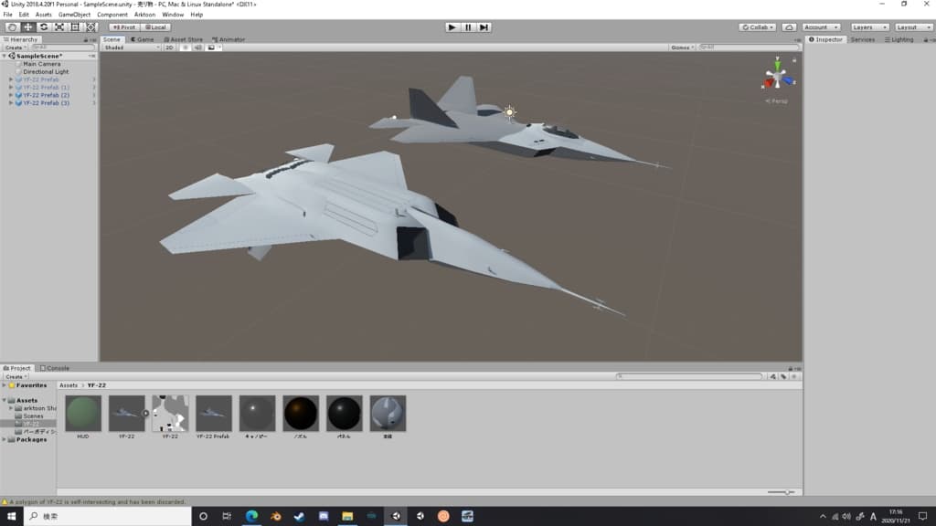
Task: Select the Move tool
Action: pos(27,27)
